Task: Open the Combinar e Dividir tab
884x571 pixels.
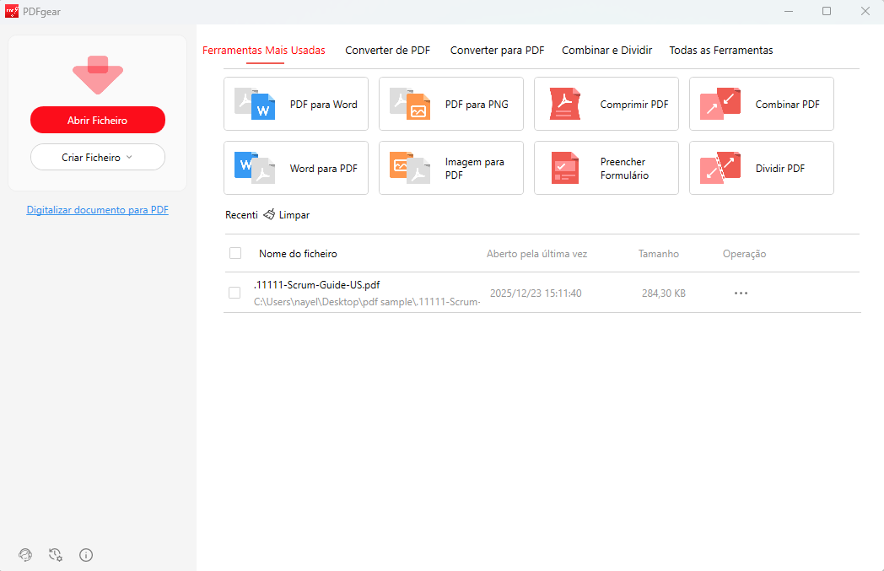Action: click(x=606, y=51)
